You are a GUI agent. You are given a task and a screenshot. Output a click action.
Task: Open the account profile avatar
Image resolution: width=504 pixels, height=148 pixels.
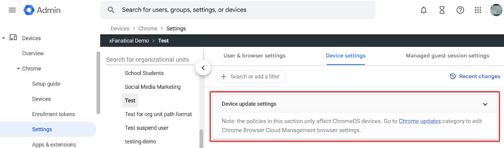(x=496, y=10)
